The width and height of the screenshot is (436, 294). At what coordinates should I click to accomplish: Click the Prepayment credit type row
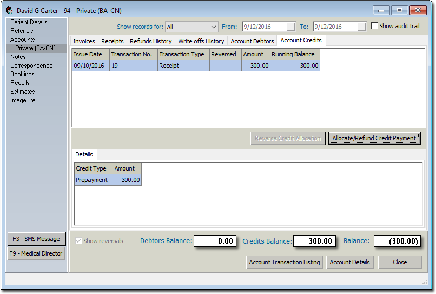tap(92, 180)
